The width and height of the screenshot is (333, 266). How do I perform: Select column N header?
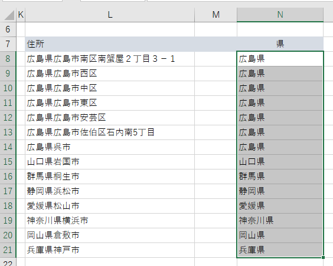coord(280,15)
